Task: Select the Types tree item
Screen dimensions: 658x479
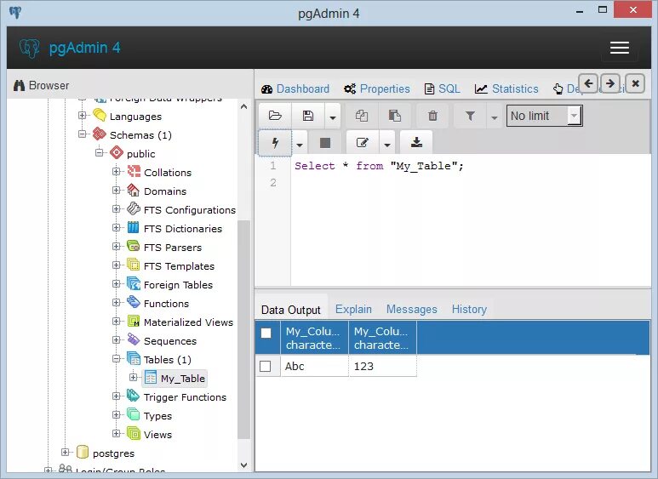Action: coord(157,416)
